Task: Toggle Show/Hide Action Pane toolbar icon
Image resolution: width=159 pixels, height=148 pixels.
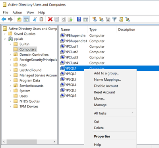Action: pos(85,19)
